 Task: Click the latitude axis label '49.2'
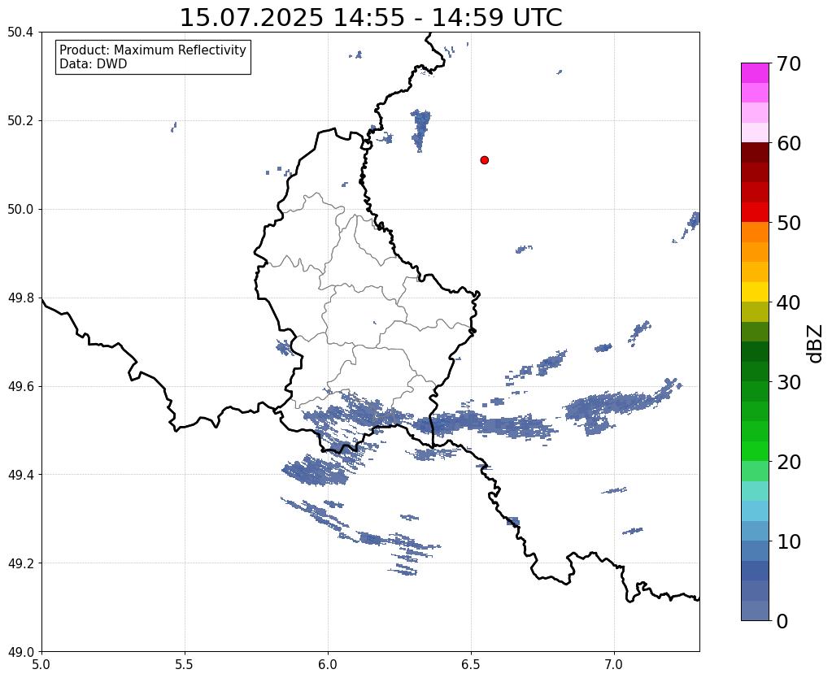pyautogui.click(x=20, y=563)
